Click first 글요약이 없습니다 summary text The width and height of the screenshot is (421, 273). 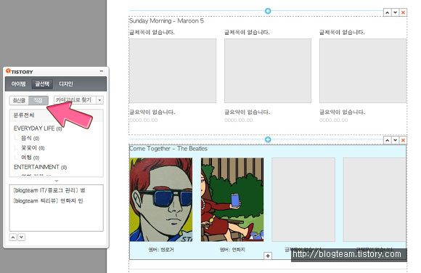(152, 112)
